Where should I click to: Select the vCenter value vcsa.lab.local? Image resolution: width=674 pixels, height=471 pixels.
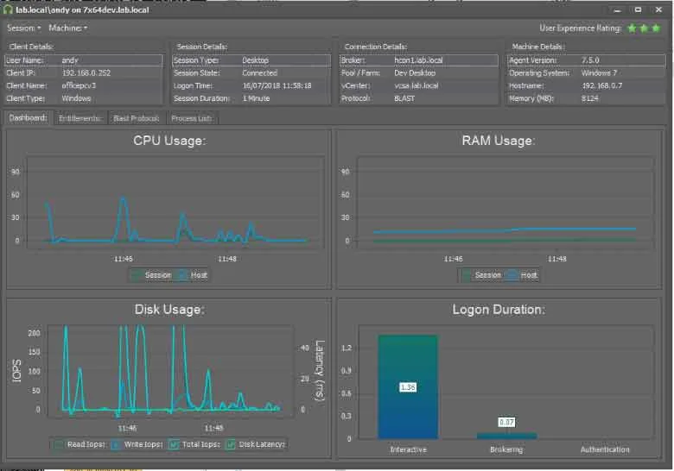416,85
